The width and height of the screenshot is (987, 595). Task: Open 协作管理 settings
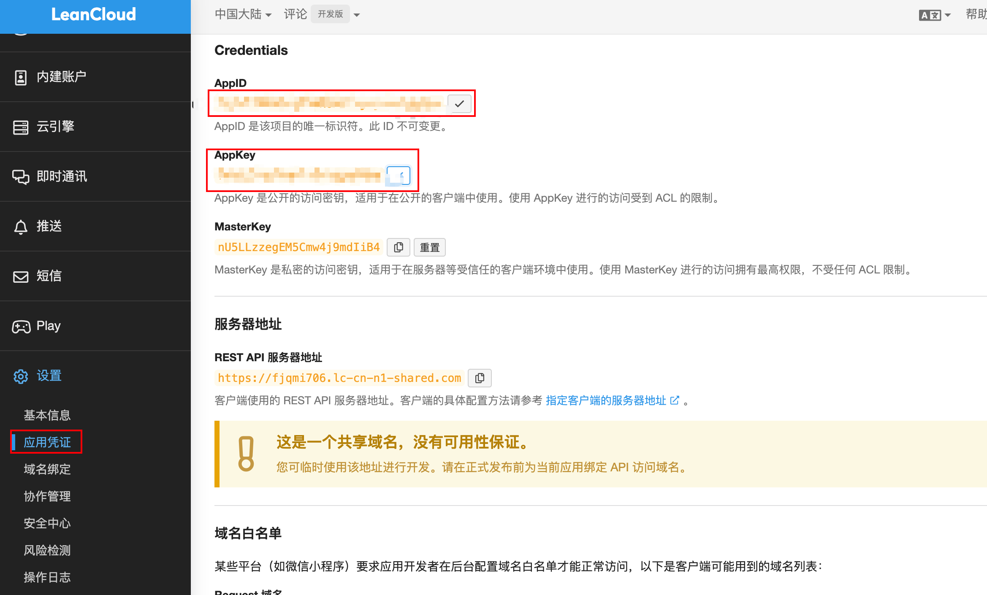(x=47, y=496)
